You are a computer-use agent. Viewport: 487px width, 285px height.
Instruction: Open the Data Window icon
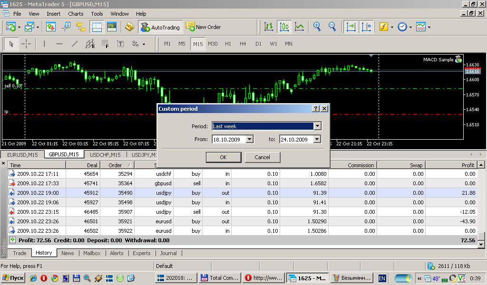(x=66, y=27)
